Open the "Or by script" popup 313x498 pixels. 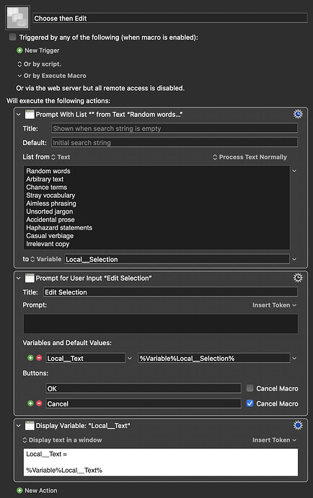pos(39,64)
